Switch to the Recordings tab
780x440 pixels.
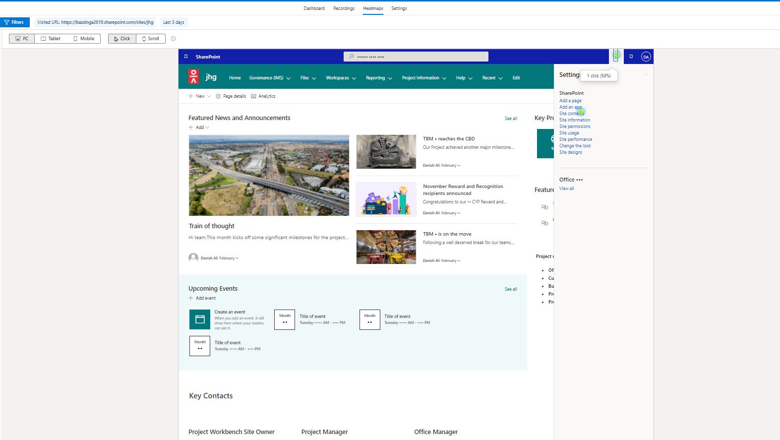[x=344, y=8]
